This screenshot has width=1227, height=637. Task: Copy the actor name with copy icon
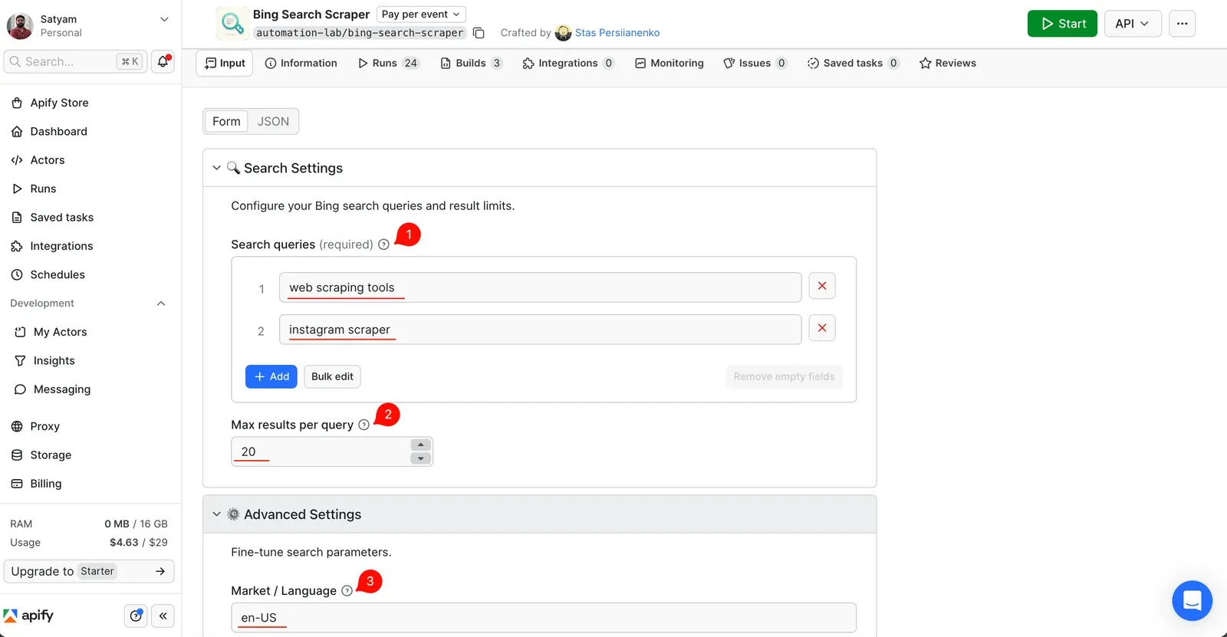tap(479, 33)
